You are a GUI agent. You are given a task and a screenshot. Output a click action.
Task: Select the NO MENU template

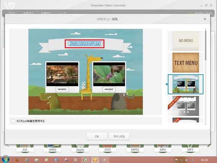point(185,41)
